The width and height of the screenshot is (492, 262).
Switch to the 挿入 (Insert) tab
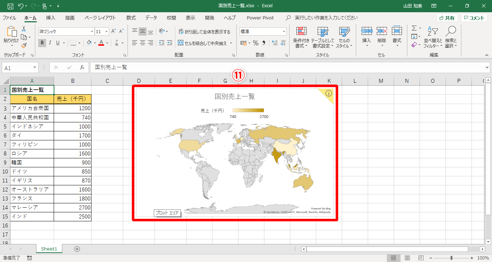tap(51, 18)
